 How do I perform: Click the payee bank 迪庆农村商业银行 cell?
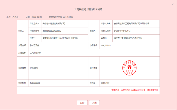click(128, 38)
